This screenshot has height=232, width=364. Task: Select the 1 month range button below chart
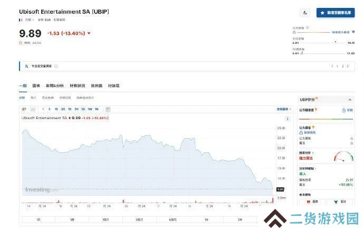click(x=106, y=219)
